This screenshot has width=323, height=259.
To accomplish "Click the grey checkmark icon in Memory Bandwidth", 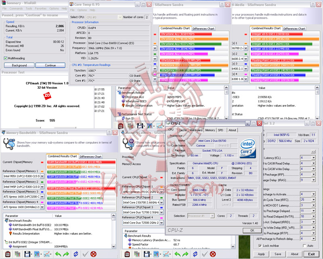I will click(85, 254).
